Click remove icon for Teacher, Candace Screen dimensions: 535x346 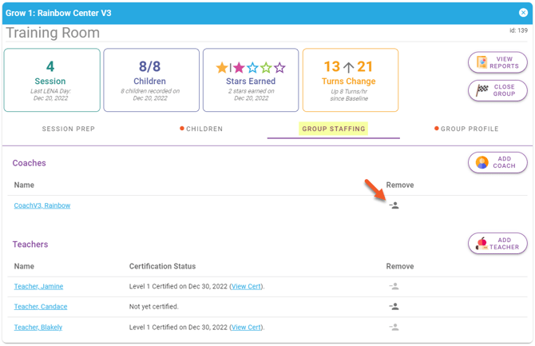[394, 307]
